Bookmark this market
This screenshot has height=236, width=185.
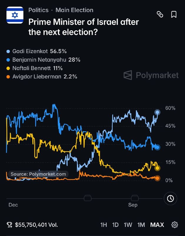(x=174, y=14)
